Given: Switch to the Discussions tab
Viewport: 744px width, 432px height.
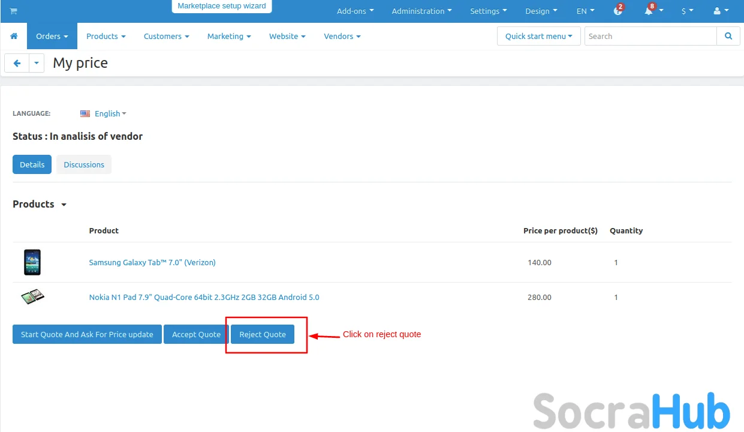Looking at the screenshot, I should 84,164.
